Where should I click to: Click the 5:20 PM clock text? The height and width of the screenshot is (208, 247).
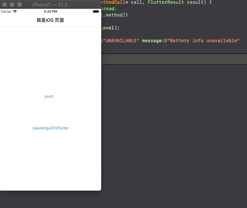click(50, 12)
